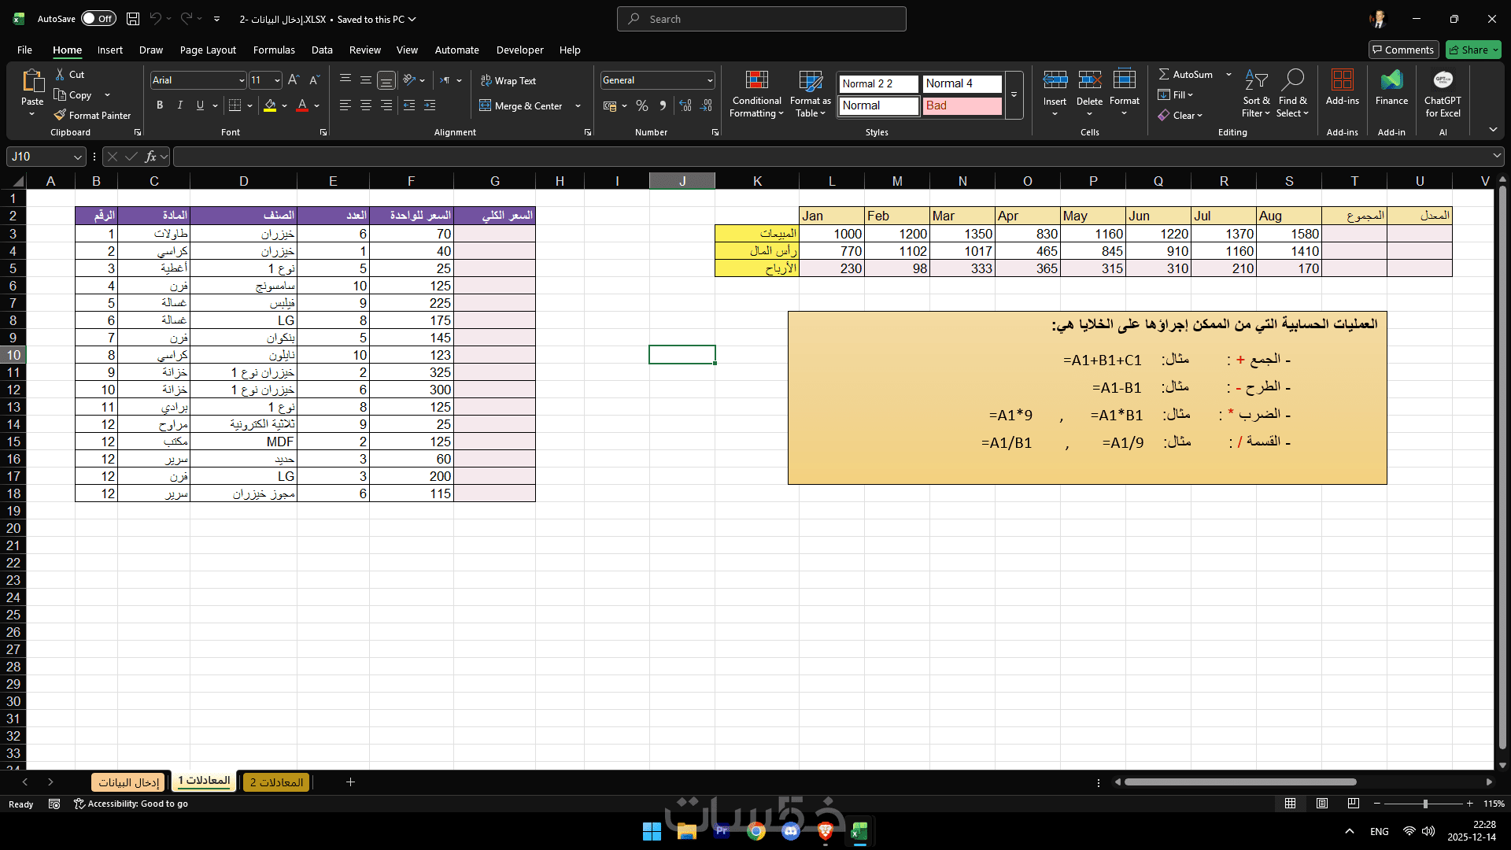Open the ChatGPT for Excel add-in
This screenshot has height=850, width=1511.
tap(1443, 80)
